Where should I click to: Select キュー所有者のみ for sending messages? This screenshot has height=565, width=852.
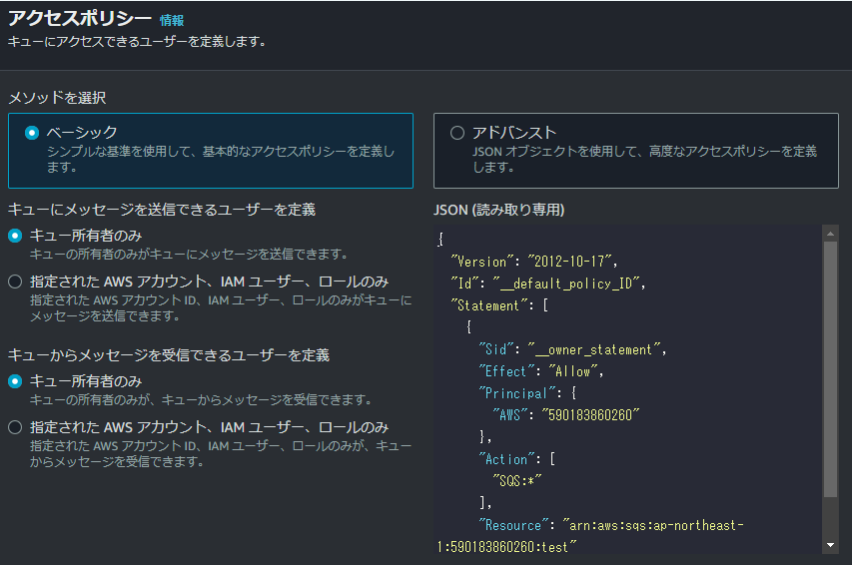coord(15,236)
